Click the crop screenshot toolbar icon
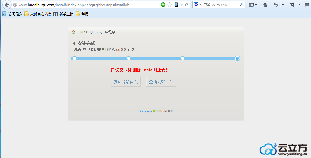The image size is (311, 158). tap(292, 5)
